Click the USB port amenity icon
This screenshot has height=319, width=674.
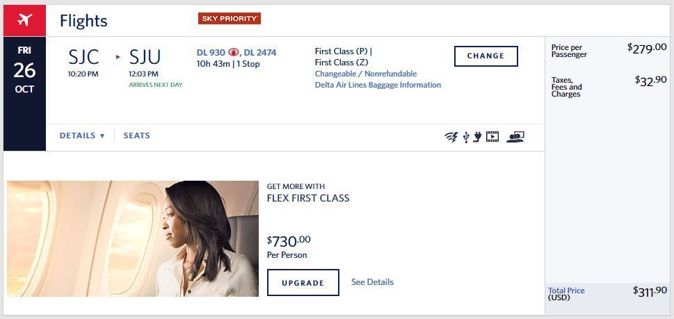[x=466, y=137]
